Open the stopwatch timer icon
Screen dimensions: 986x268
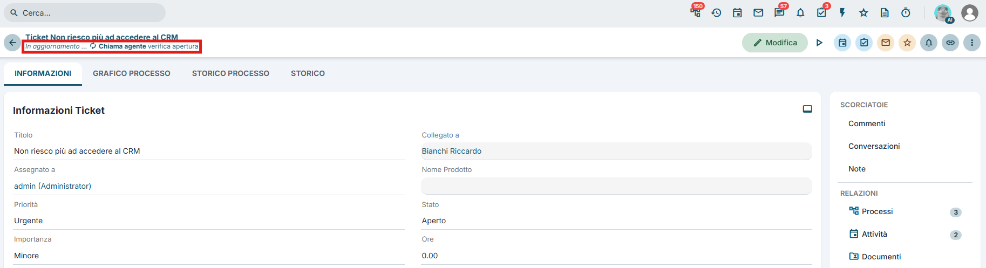(906, 12)
